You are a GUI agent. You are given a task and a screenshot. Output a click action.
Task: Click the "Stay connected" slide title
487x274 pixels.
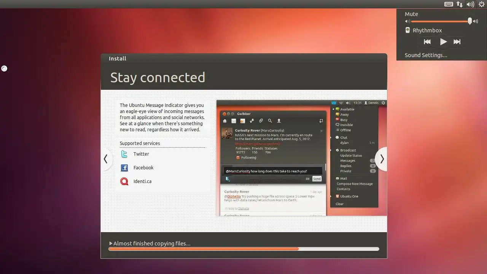(158, 77)
